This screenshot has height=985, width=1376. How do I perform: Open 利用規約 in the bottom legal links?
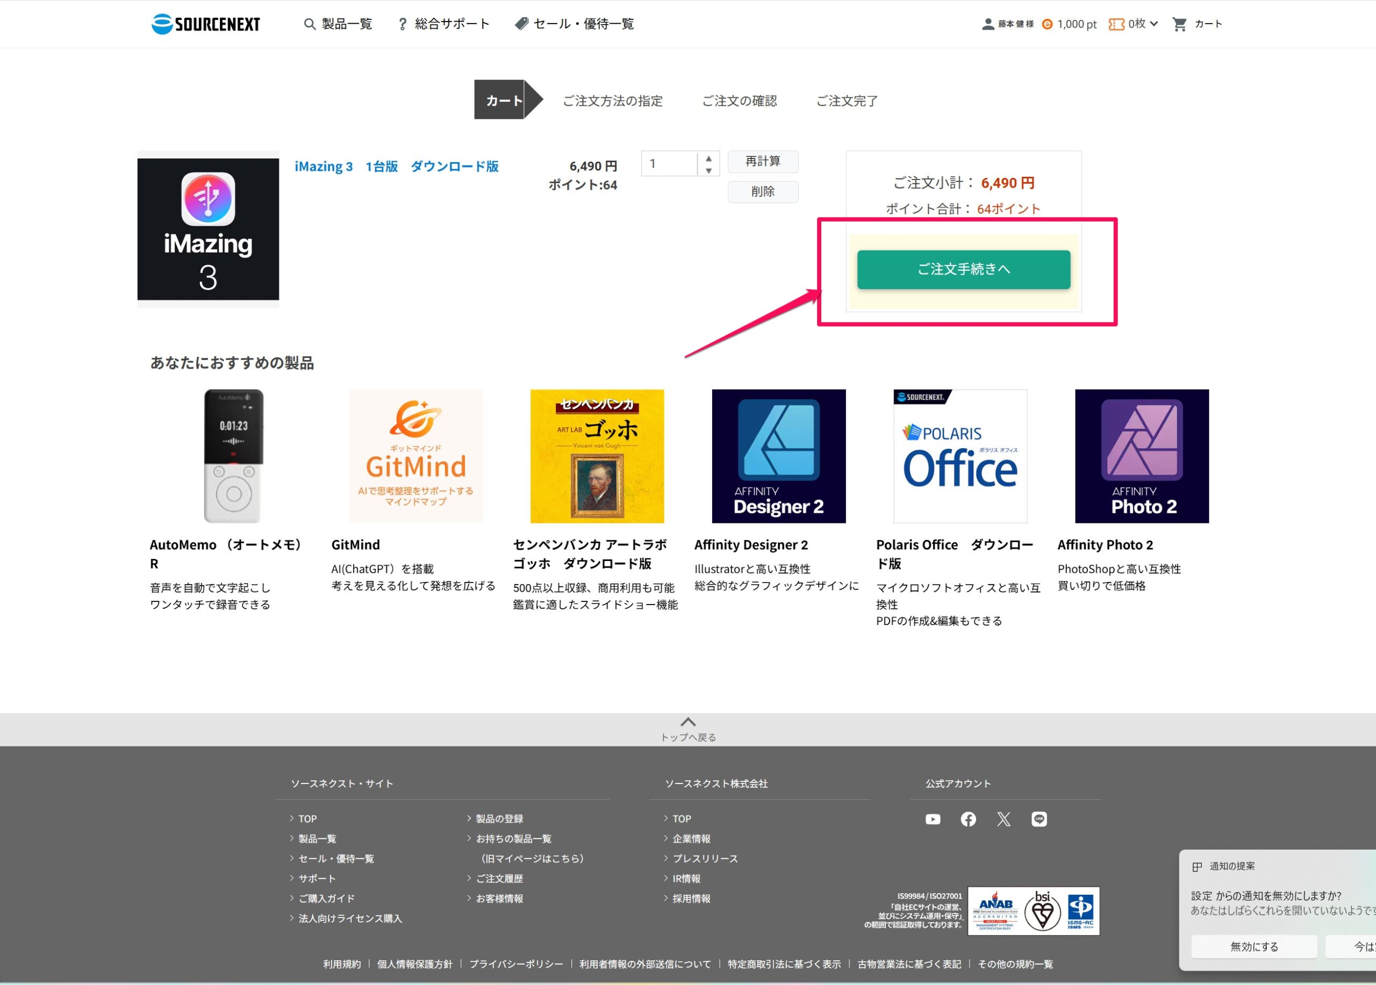point(341,965)
